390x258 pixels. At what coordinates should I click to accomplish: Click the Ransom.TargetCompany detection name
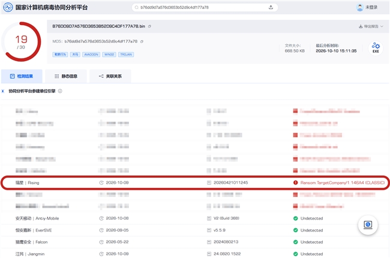(x=343, y=183)
